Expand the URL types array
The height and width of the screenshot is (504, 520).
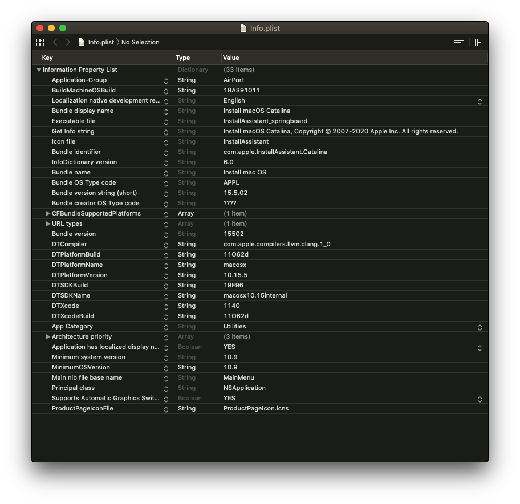click(x=48, y=224)
